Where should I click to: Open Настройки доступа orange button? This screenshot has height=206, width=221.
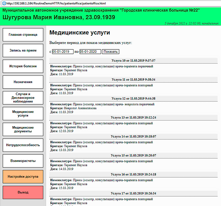pyautogui.click(x=23, y=177)
